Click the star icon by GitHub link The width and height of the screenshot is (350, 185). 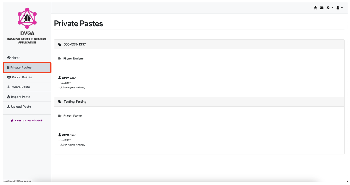12,121
